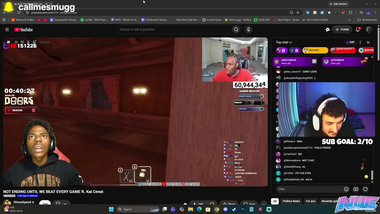Screen dimensions: 380x214
Task: Open the YouTube account avatar menu
Action: [x=369, y=29]
